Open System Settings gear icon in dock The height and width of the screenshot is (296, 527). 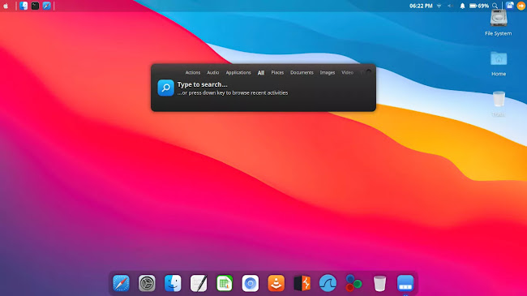tap(147, 283)
